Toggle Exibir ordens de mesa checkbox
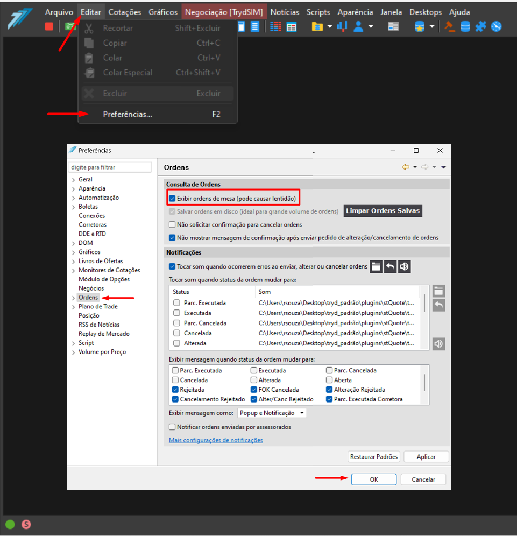This screenshot has width=517, height=536. (172, 198)
